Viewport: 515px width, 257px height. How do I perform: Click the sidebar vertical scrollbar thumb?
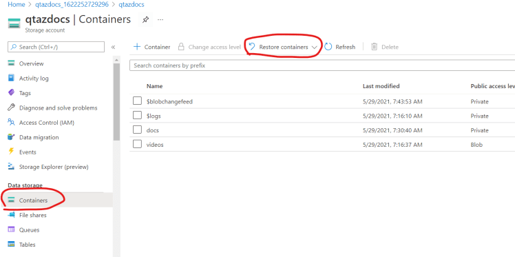point(116,102)
